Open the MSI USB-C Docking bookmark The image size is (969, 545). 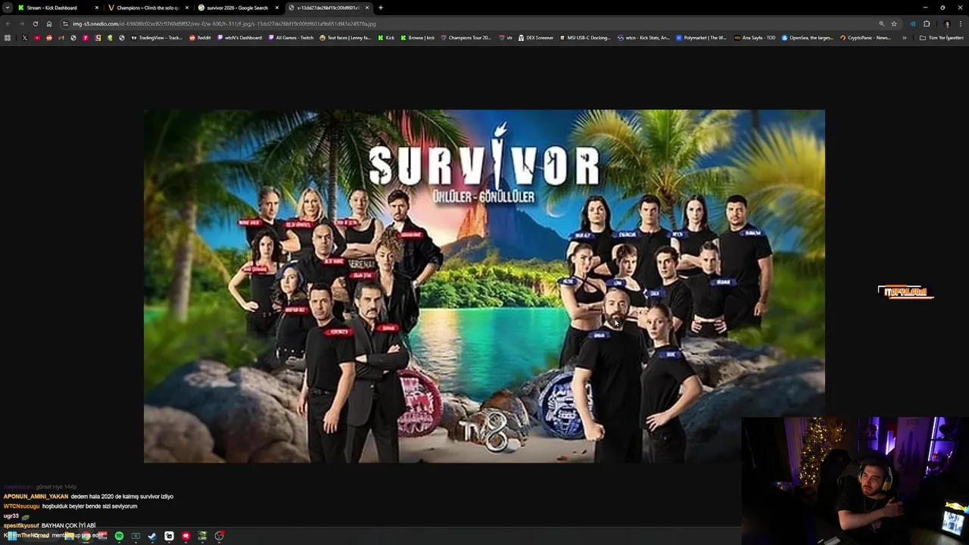585,38
